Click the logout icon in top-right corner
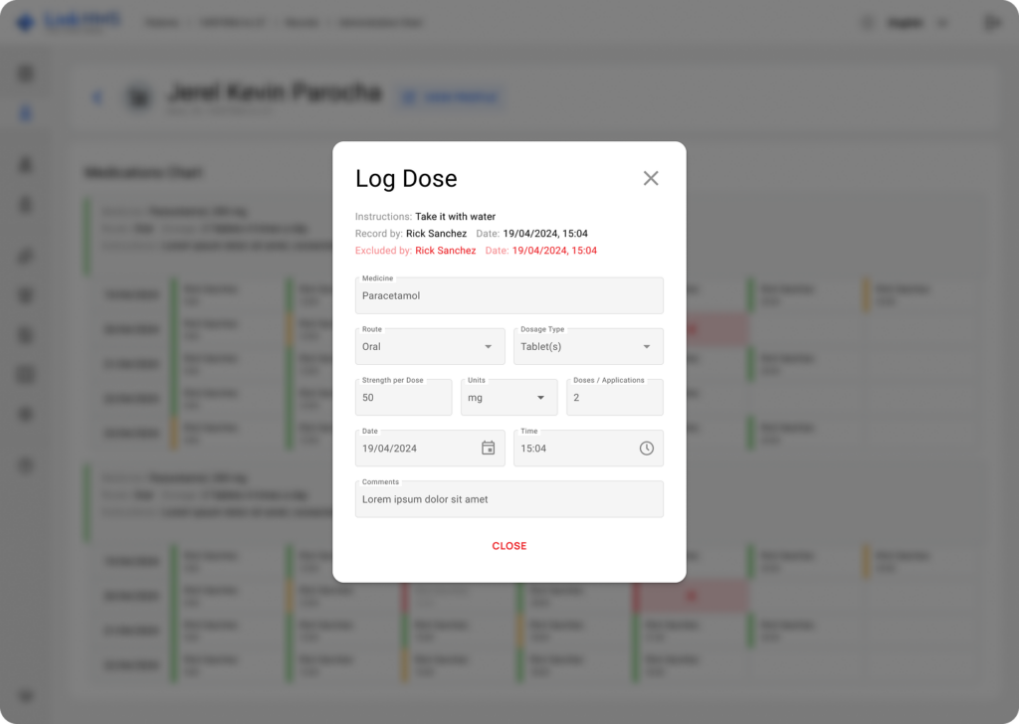Screen dimensions: 1019x724 click(x=991, y=22)
